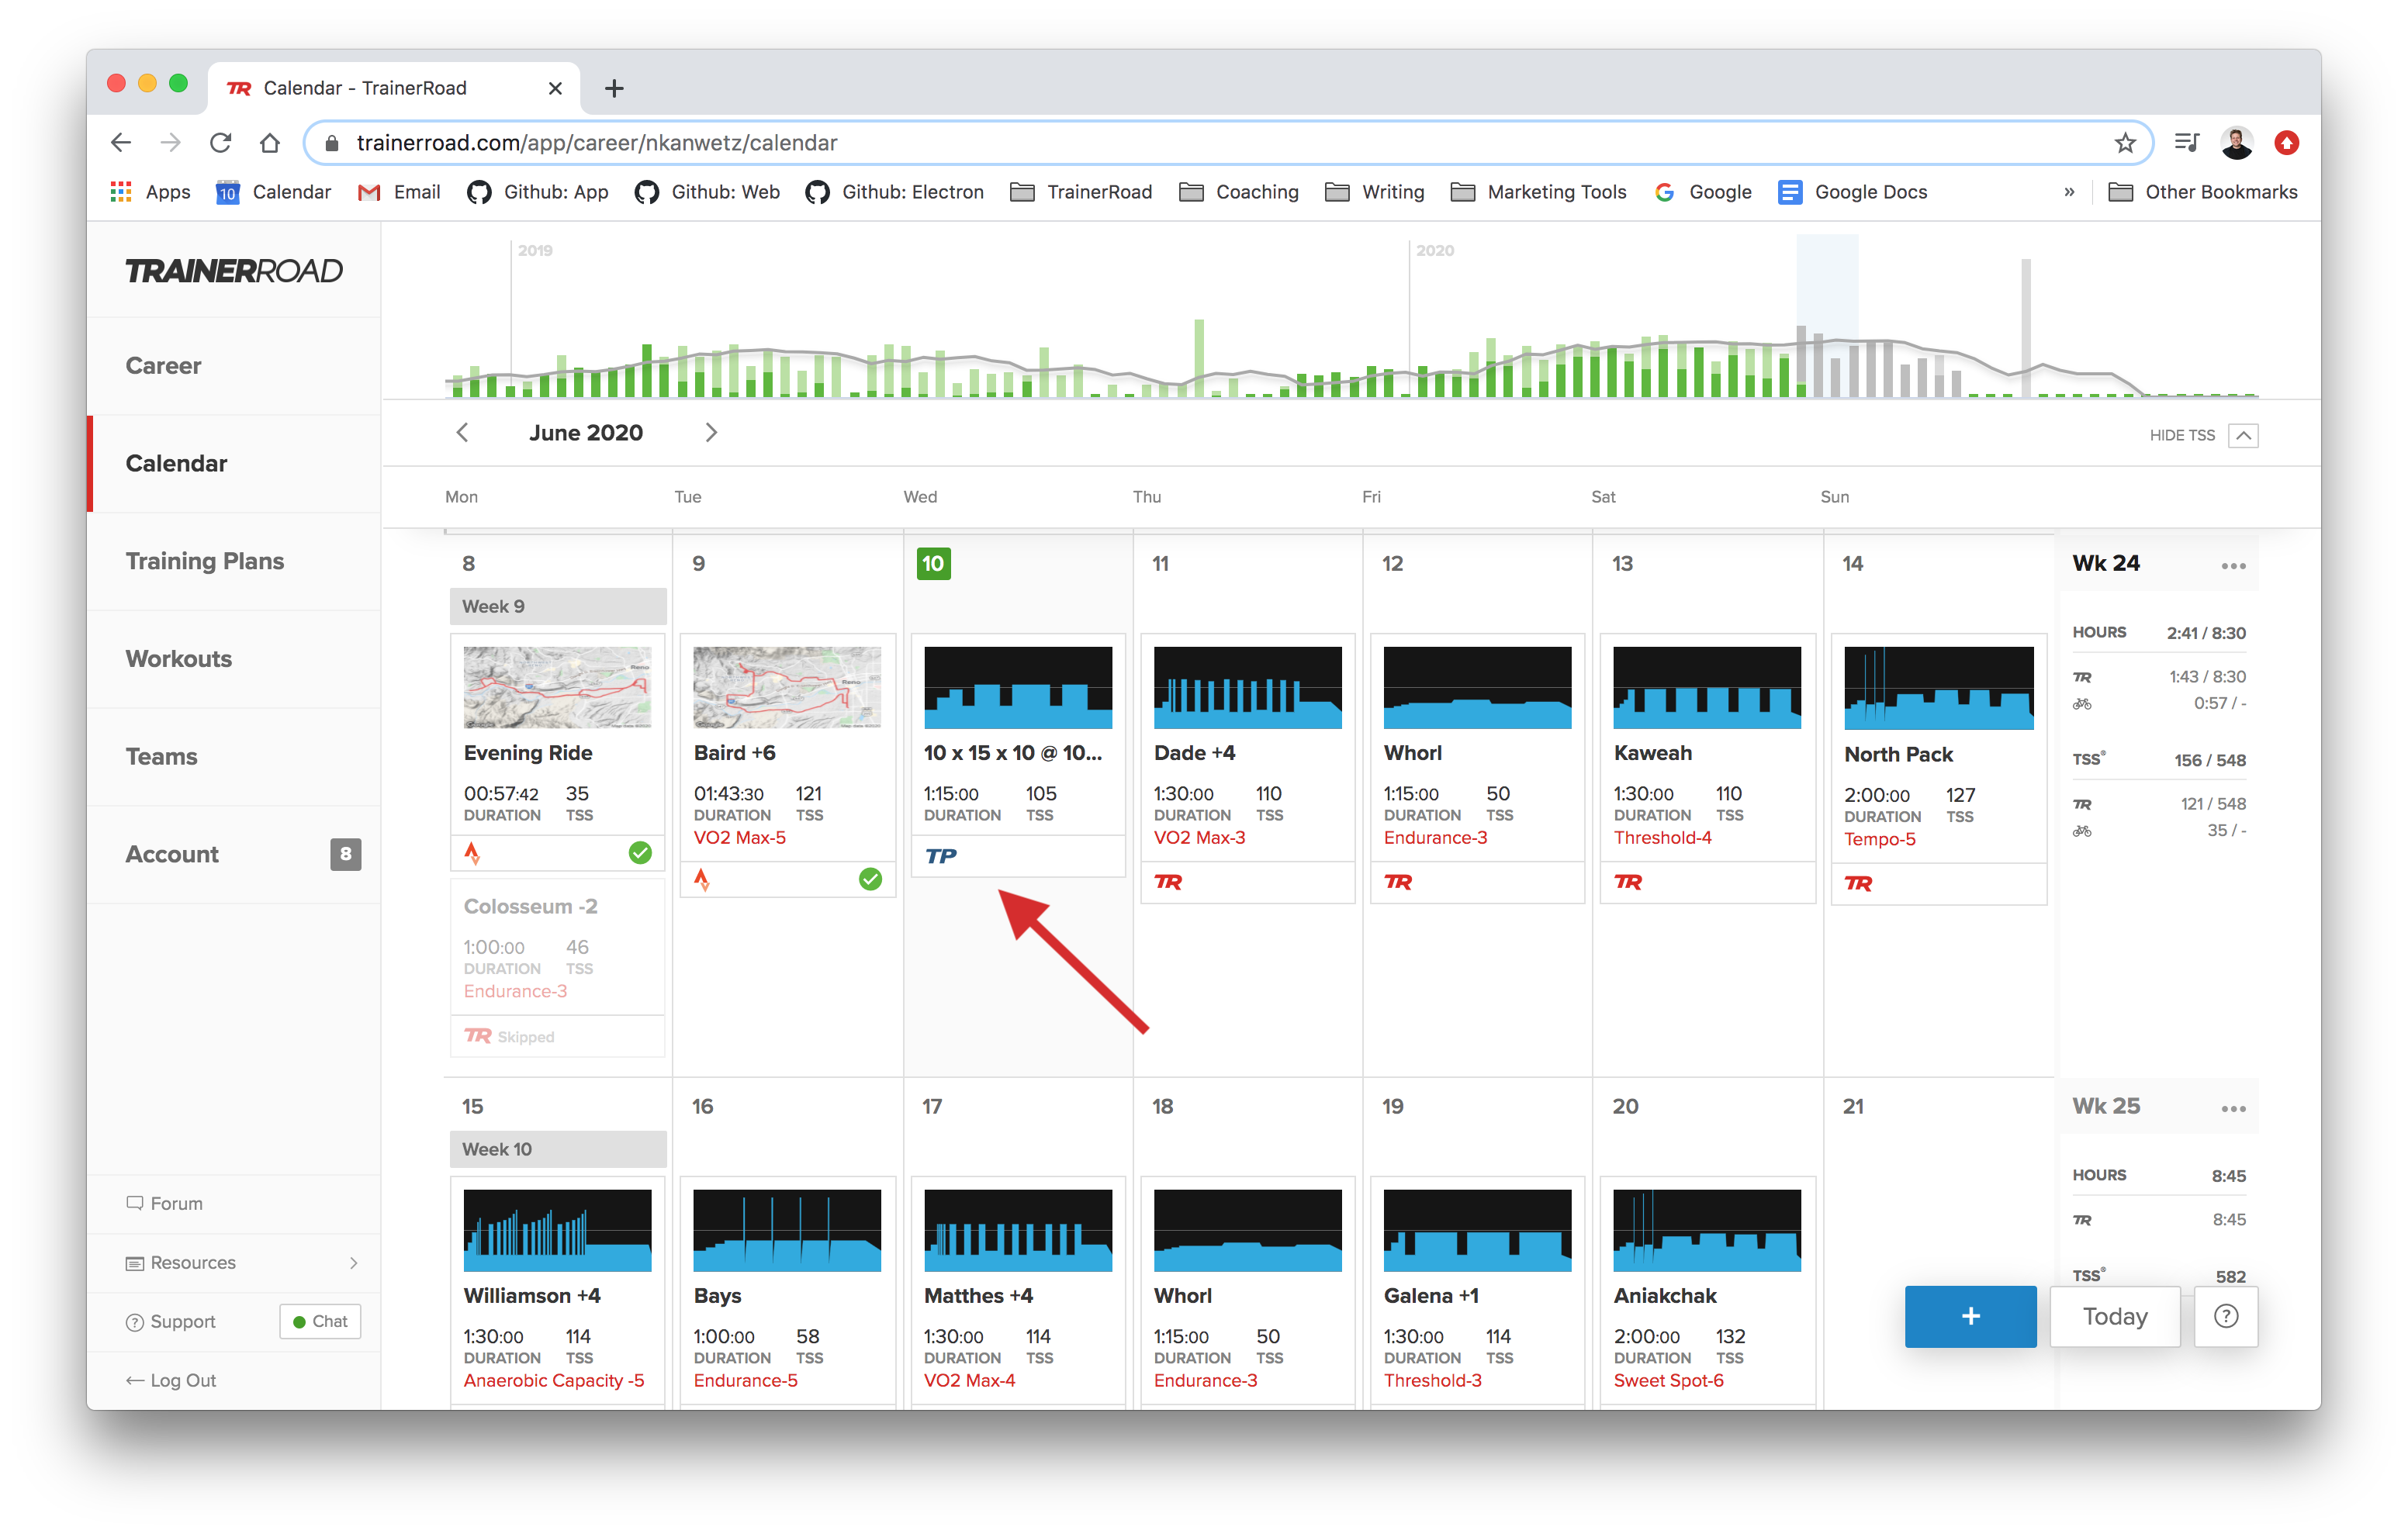Viewport: 2408px width, 1534px height.
Task: Switch to the Workouts section in the sidebar
Action: pyautogui.click(x=179, y=658)
